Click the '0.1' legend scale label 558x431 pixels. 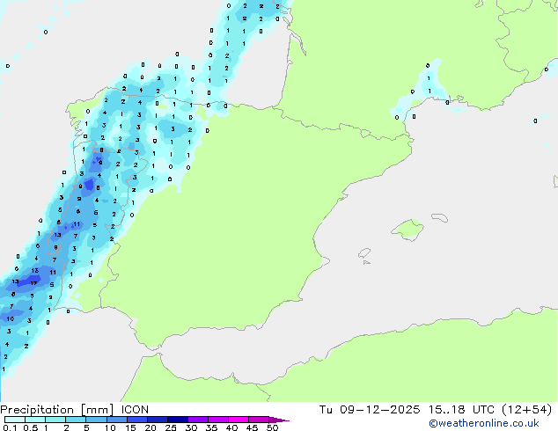[10, 427]
